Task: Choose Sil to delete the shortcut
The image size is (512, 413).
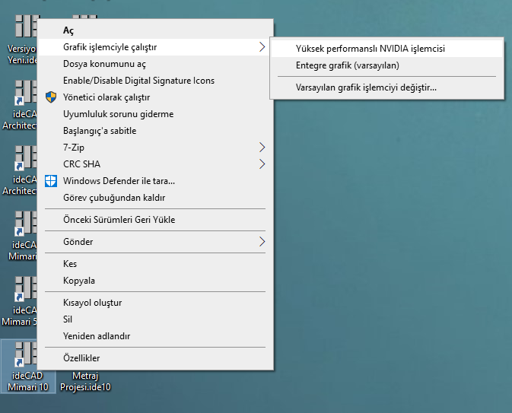Action: (x=155, y=319)
